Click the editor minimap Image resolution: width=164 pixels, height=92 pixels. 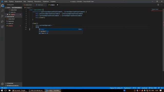(157, 10)
